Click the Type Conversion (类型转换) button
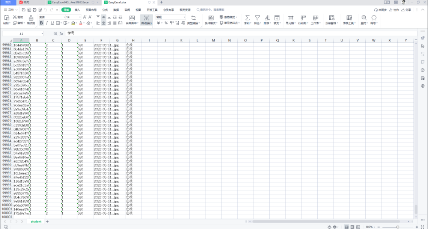The width and height of the screenshot is (428, 229). click(193, 20)
